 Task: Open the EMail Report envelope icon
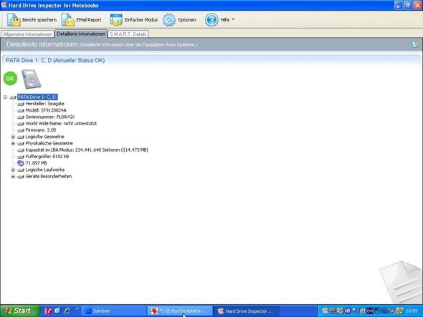[x=68, y=19]
